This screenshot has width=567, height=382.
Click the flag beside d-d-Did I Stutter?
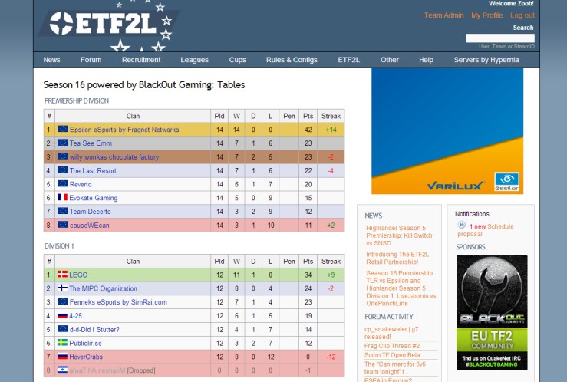[63, 329]
